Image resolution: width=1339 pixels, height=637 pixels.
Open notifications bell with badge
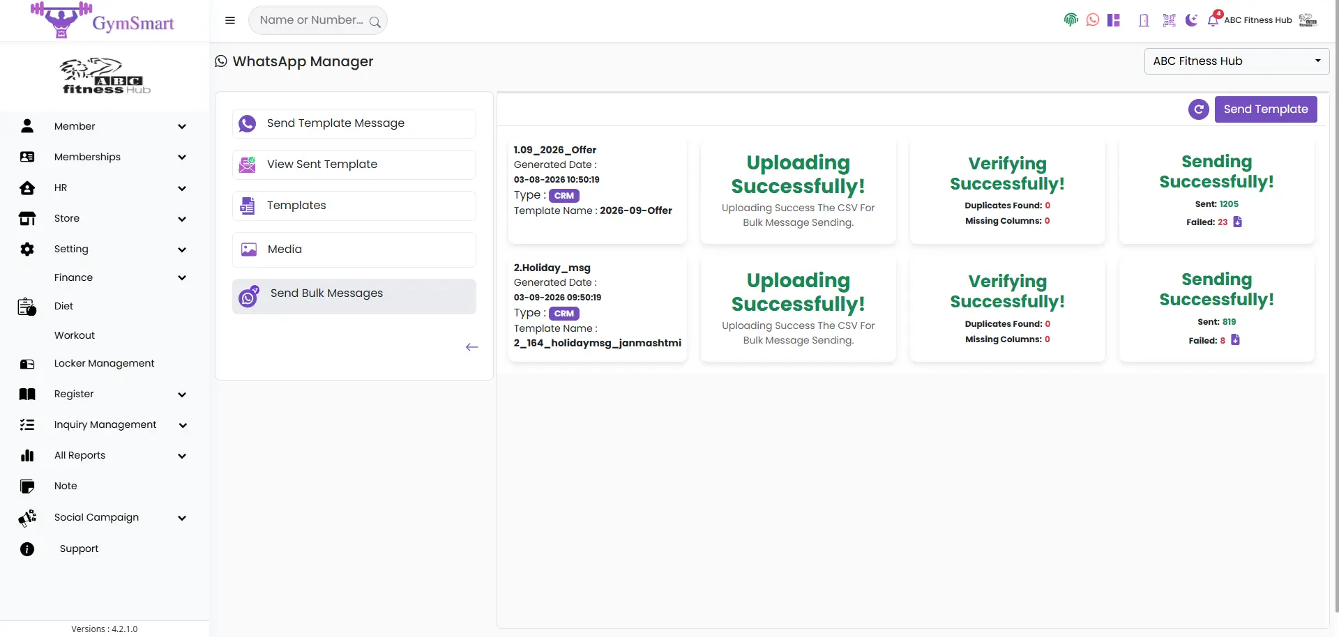click(1214, 19)
